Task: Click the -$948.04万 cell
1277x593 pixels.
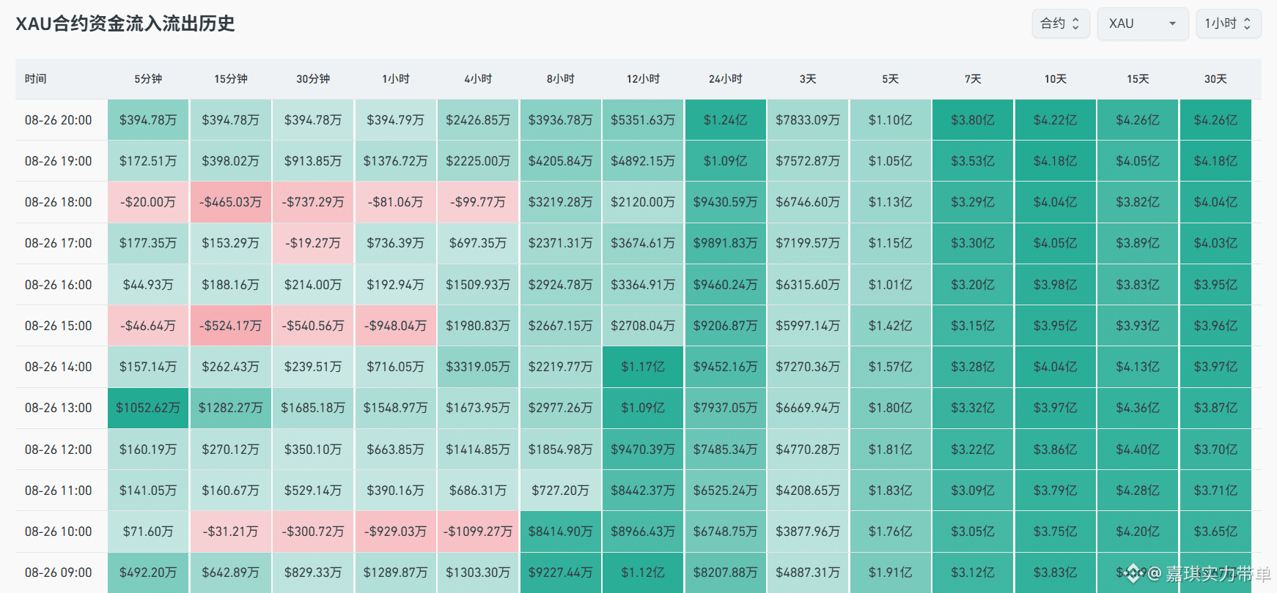Action: (396, 326)
